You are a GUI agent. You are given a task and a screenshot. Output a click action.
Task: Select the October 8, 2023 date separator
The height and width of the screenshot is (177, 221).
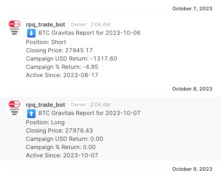(192, 89)
